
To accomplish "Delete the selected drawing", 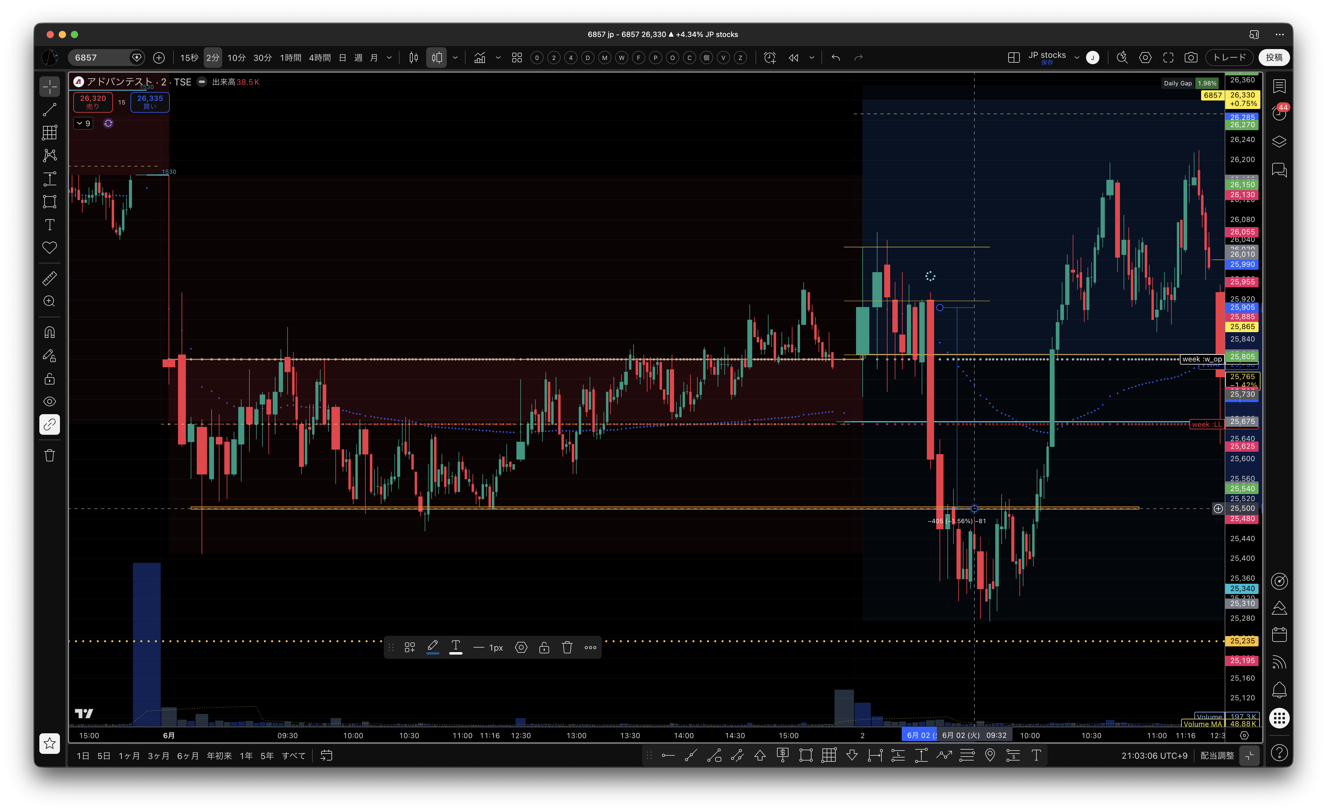I will point(567,648).
